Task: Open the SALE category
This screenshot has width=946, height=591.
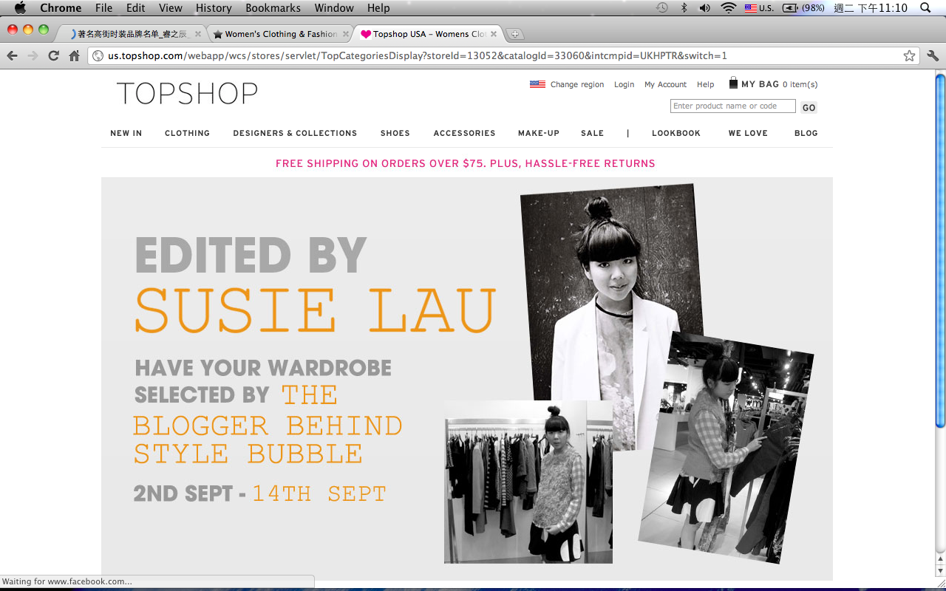Action: 592,133
